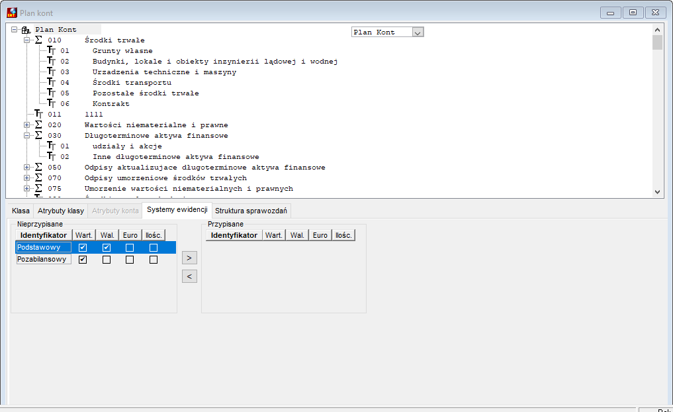Select tree row Kontrakt
The image size is (673, 412).
(111, 103)
